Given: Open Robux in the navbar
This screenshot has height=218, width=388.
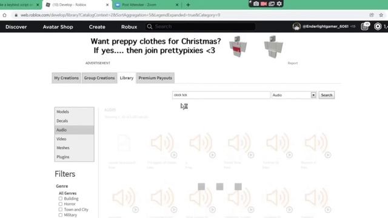Looking at the screenshot, I should coord(129,27).
